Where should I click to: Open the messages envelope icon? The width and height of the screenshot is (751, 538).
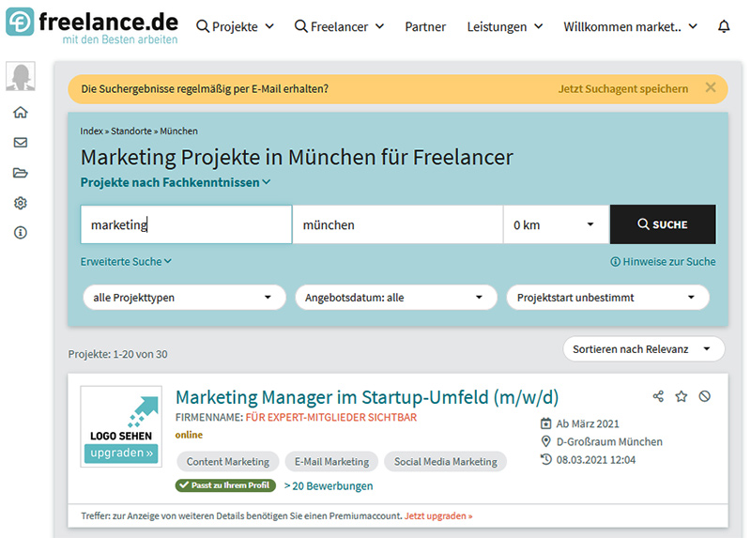point(20,143)
